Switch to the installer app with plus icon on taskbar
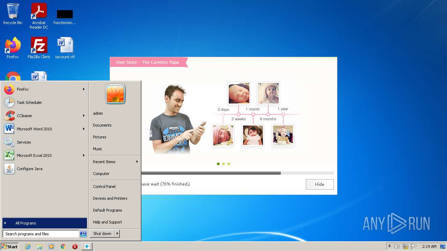 tap(87, 246)
